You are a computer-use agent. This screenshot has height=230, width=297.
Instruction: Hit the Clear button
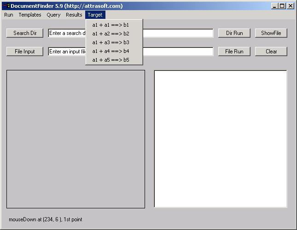271,52
